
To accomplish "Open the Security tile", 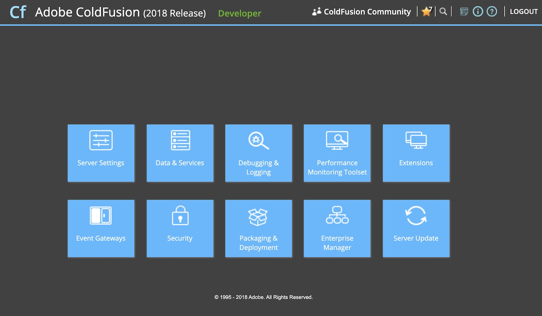I will (180, 229).
